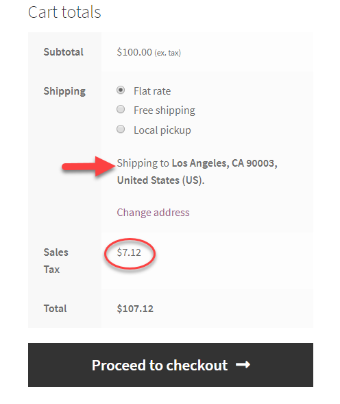Click the Free shipping label text
The width and height of the screenshot is (340, 404).
[165, 110]
